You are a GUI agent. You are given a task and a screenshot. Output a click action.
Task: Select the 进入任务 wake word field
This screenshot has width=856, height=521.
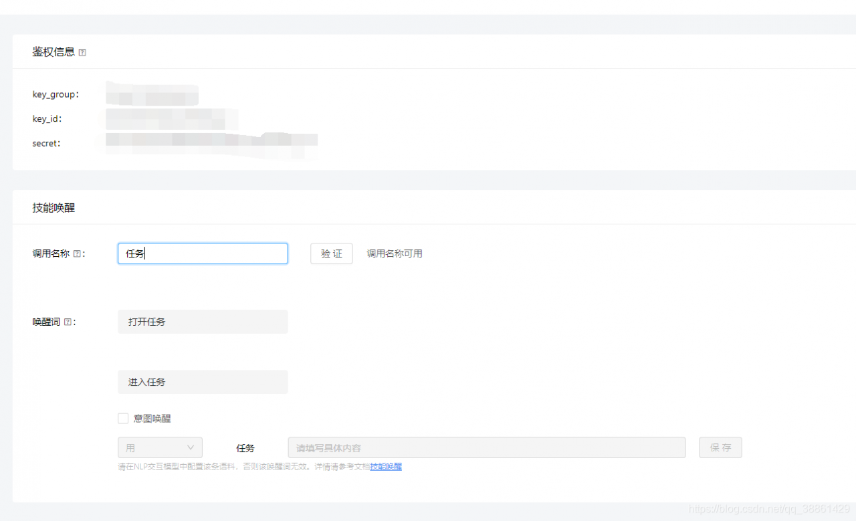pyautogui.click(x=203, y=382)
